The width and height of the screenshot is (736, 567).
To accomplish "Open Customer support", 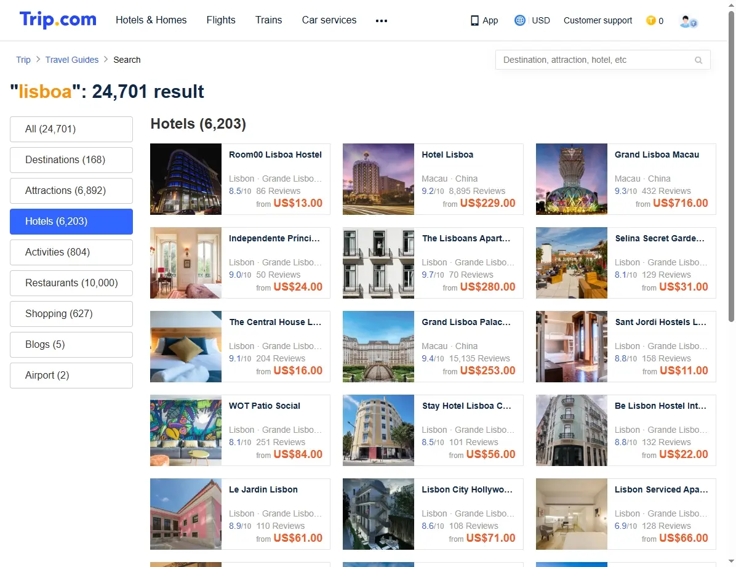I will pyautogui.click(x=598, y=20).
